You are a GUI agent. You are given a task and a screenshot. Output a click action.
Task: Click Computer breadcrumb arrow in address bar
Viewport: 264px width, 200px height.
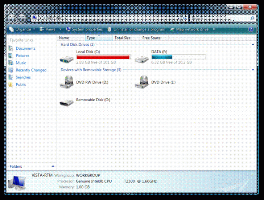click(x=65, y=18)
